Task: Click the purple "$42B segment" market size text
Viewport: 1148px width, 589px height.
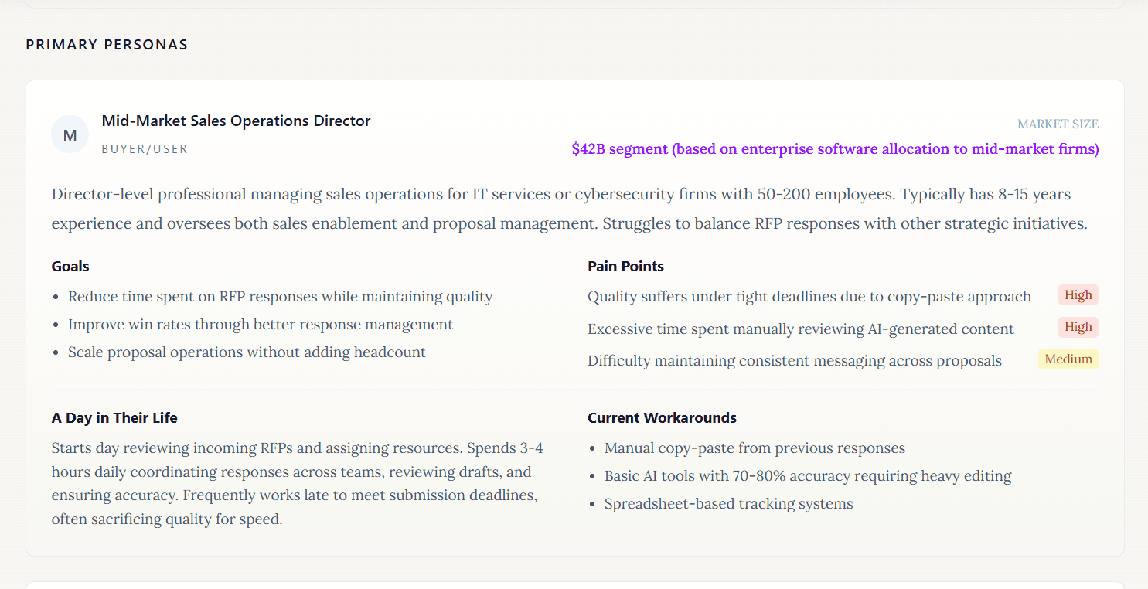Action: (835, 149)
